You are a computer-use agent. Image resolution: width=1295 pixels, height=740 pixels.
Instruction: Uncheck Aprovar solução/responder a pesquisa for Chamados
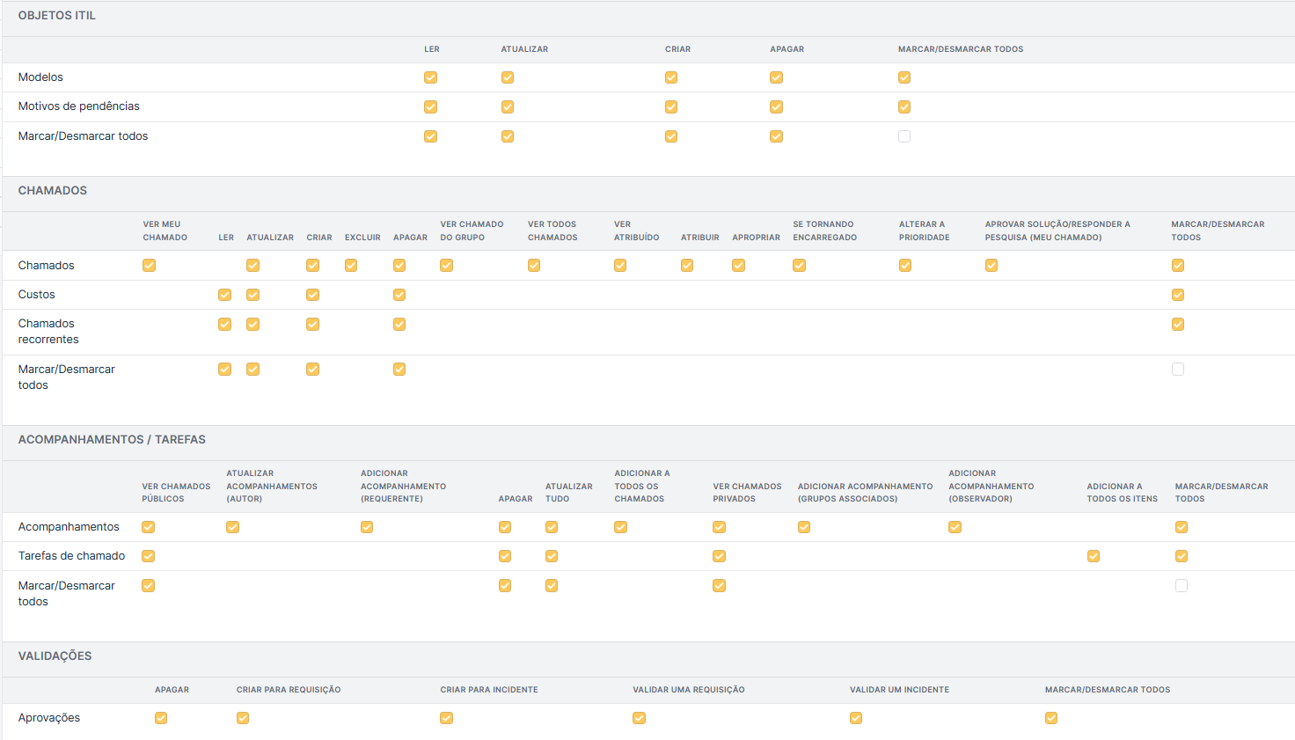click(x=991, y=265)
